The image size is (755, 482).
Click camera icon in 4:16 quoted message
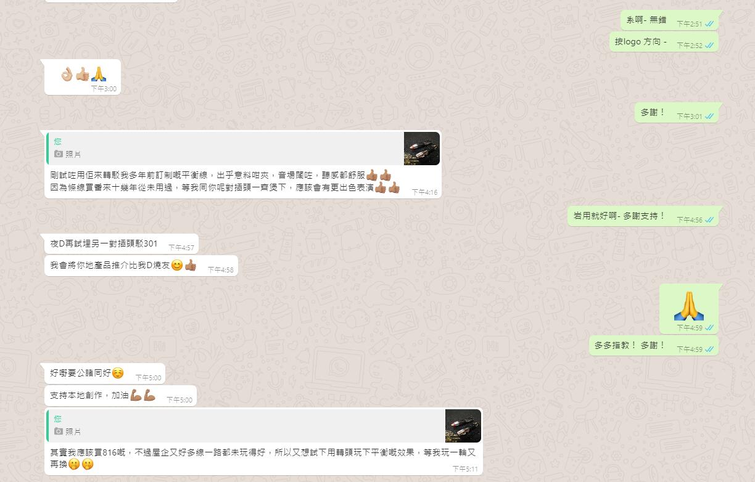59,154
